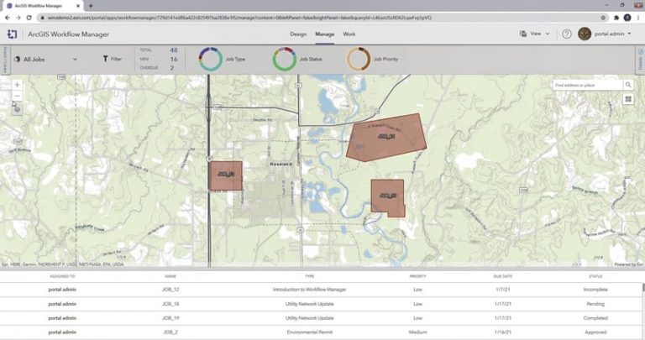Viewport: 645px width, 340px height.
Task: Open the All Jobs query dropdown
Action: 45,60
